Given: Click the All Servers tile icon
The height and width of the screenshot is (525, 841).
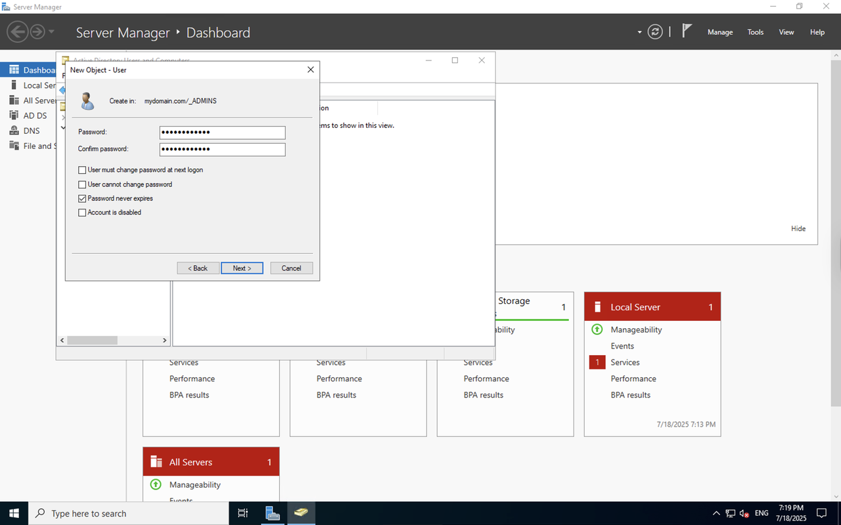Looking at the screenshot, I should (156, 461).
